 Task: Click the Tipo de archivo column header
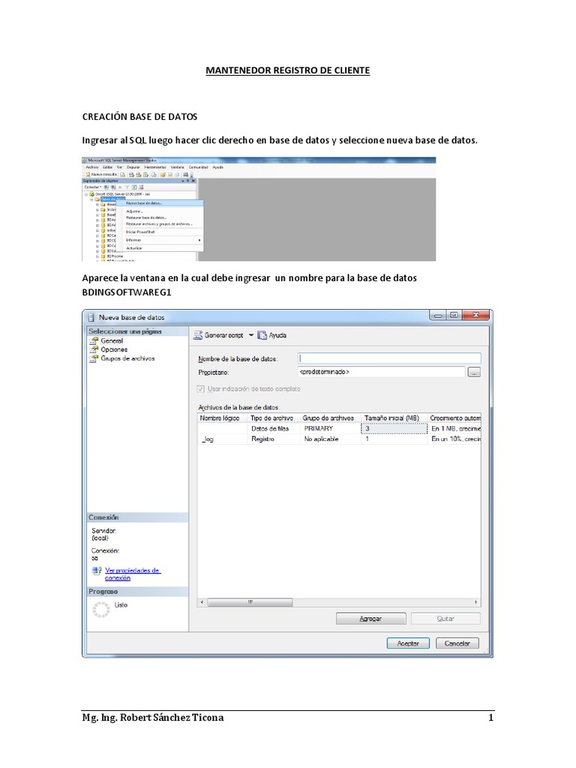[273, 418]
